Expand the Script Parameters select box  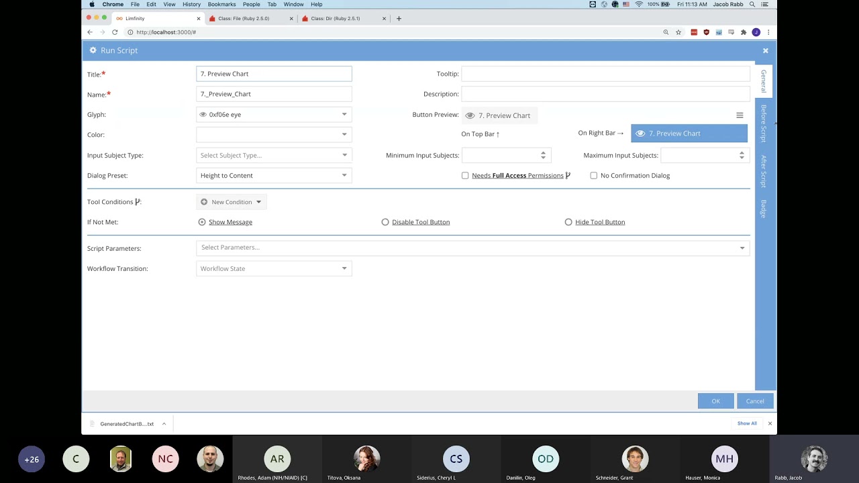(x=472, y=248)
